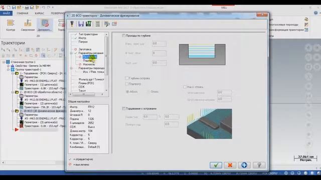Toggle Накл. стенки checkbox
Screen dimensions: 321x180
click(185, 87)
